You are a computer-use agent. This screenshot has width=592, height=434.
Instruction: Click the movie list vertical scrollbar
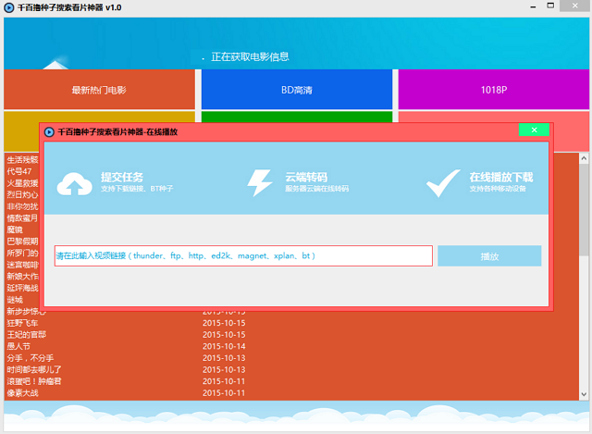point(584,278)
